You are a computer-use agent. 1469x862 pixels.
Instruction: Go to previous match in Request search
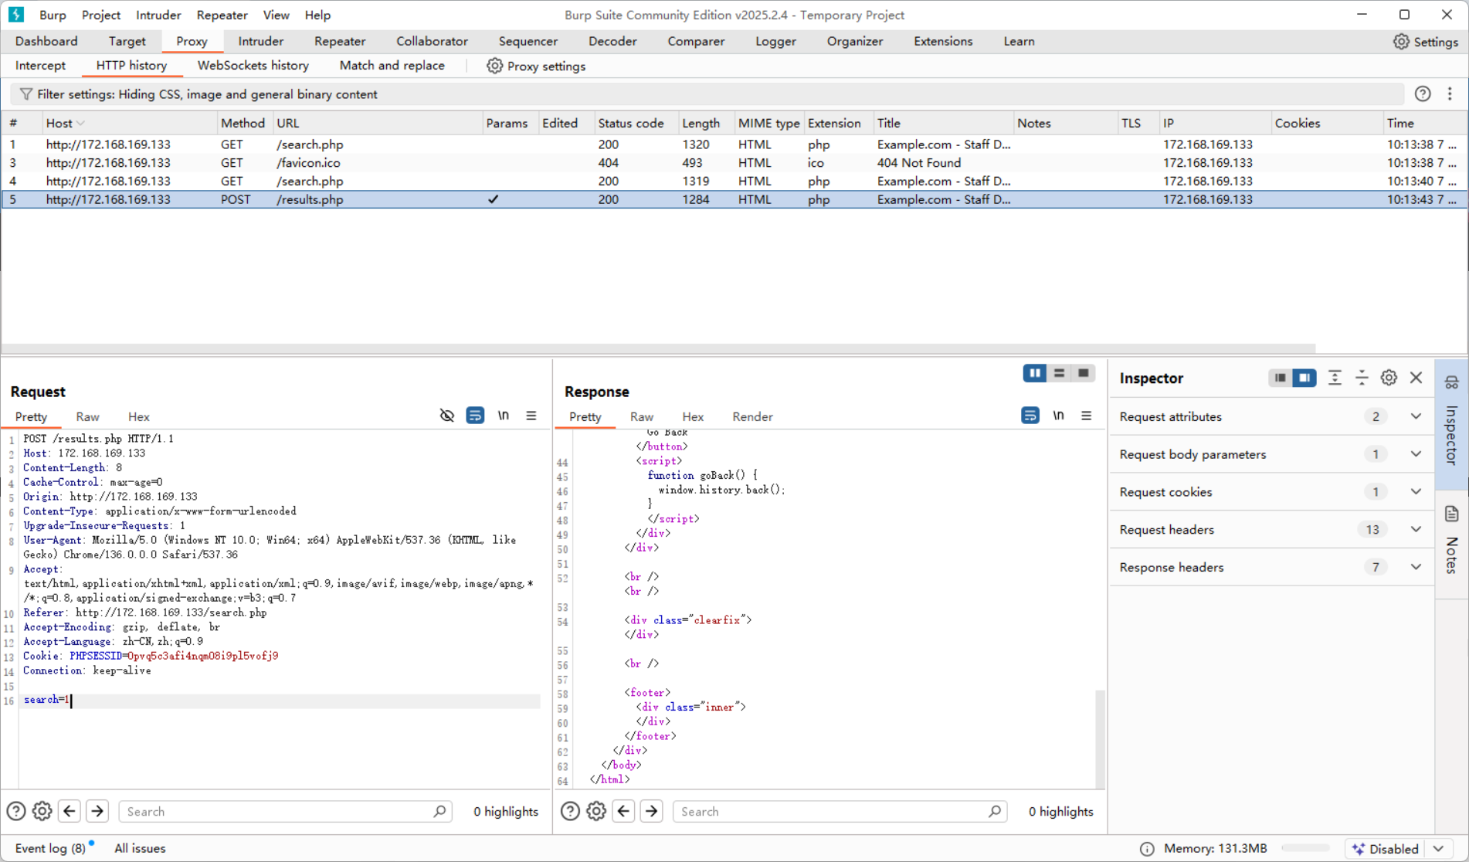point(70,811)
